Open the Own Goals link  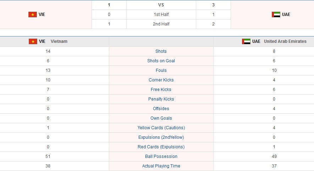(x=161, y=118)
